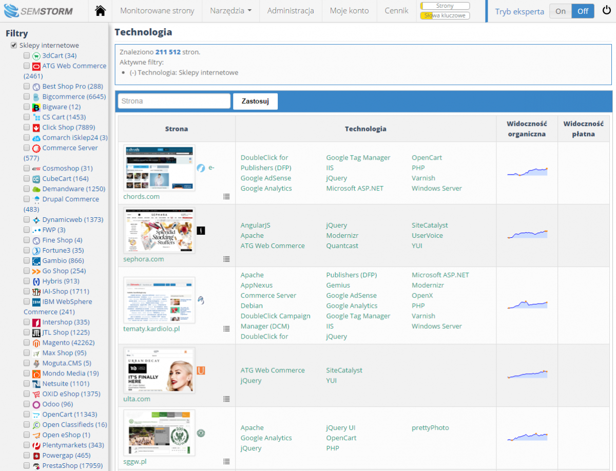Click the Gambio logo icon

tap(36, 261)
